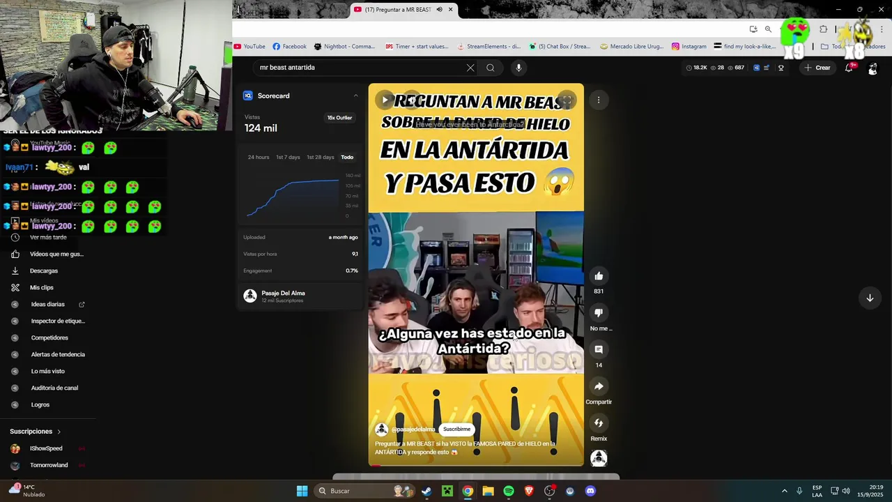Like the Short with 831 likes
Screen dimensions: 892x502
599,276
